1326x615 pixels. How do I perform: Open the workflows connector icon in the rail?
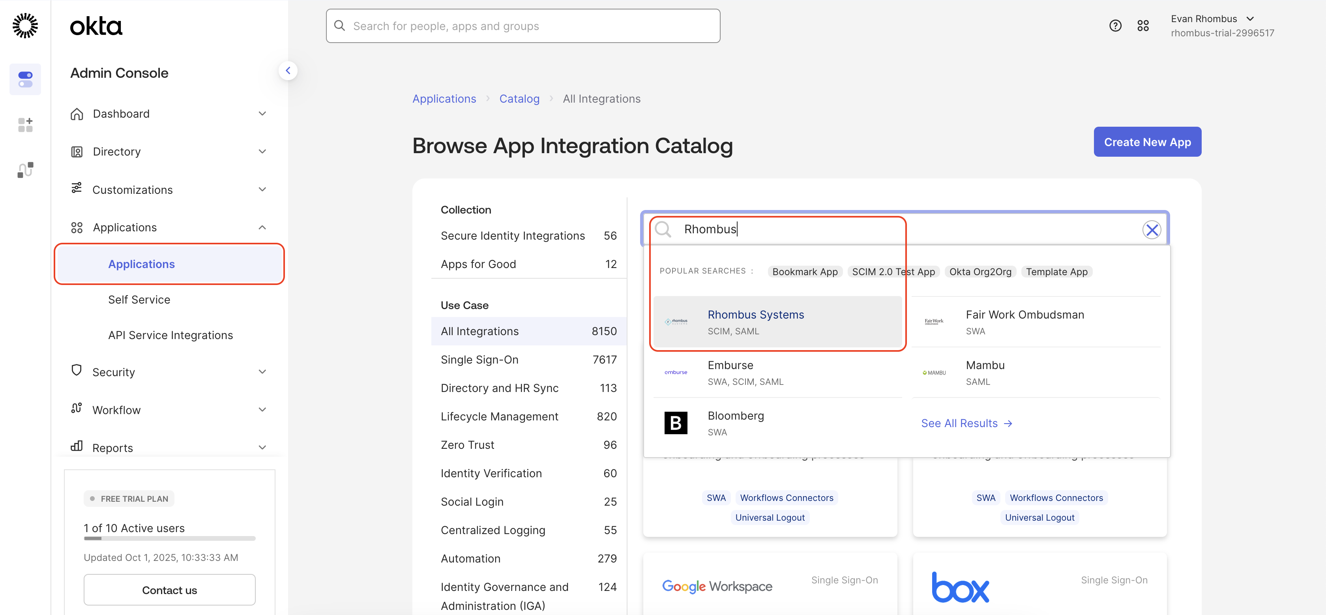[x=25, y=170]
